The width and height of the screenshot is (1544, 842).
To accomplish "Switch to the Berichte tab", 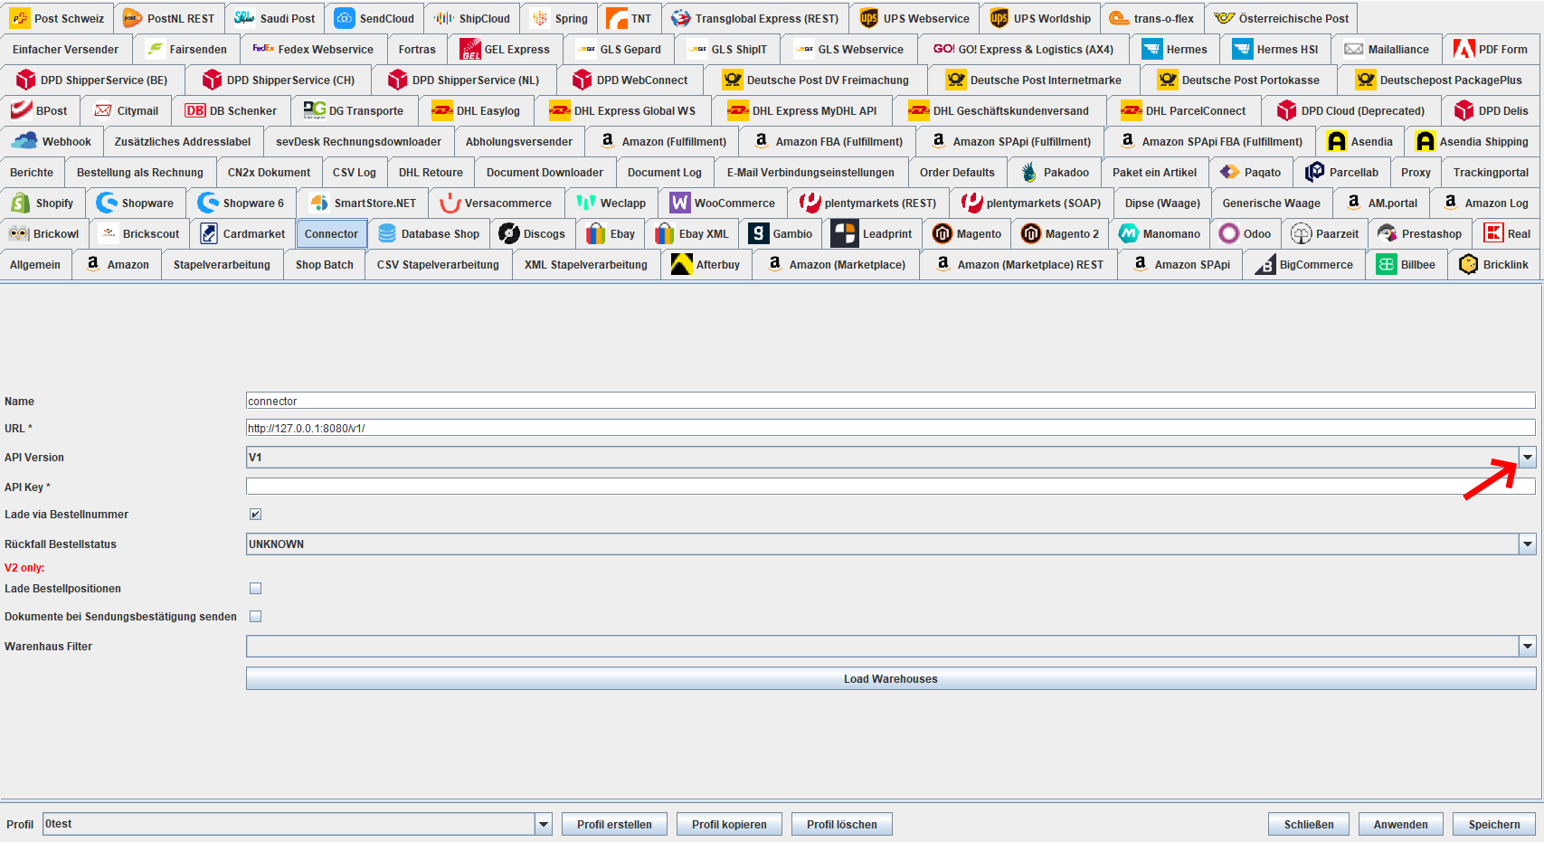I will (32, 172).
